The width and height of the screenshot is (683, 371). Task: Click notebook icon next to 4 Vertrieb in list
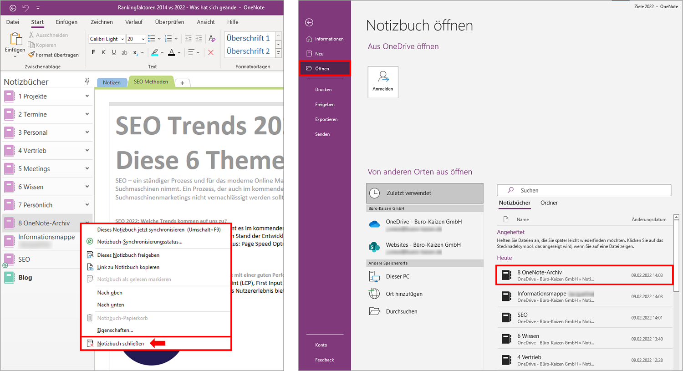coord(506,360)
